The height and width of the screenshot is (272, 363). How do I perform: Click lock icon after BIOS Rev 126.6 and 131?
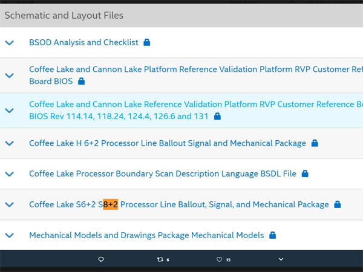point(217,116)
